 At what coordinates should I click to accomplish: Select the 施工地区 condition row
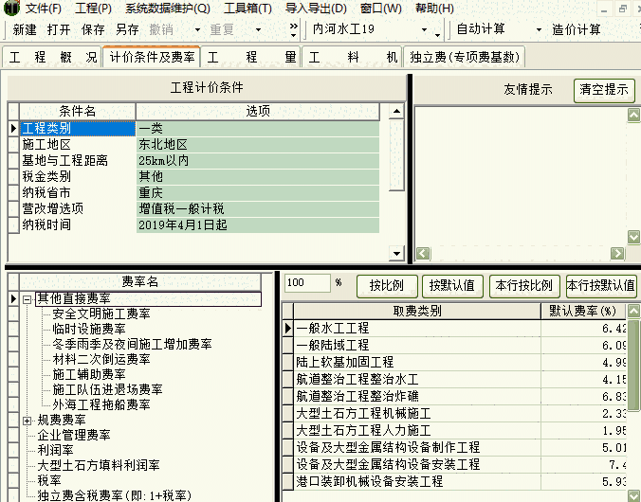[x=78, y=144]
